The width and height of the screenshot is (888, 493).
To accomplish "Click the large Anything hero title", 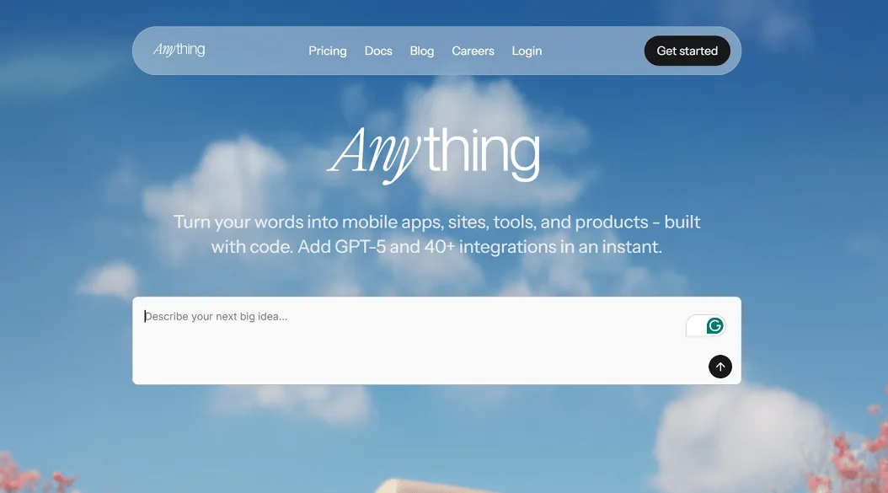I will [435, 154].
